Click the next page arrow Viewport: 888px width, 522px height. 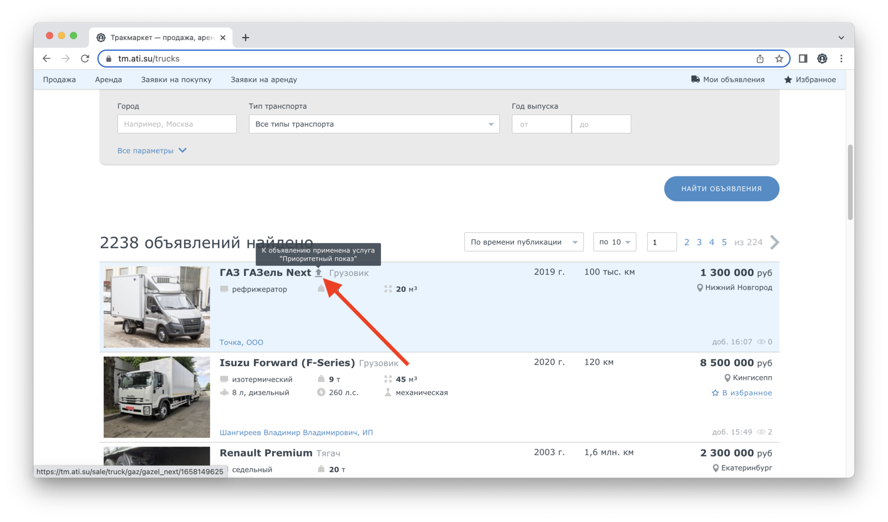click(x=774, y=242)
